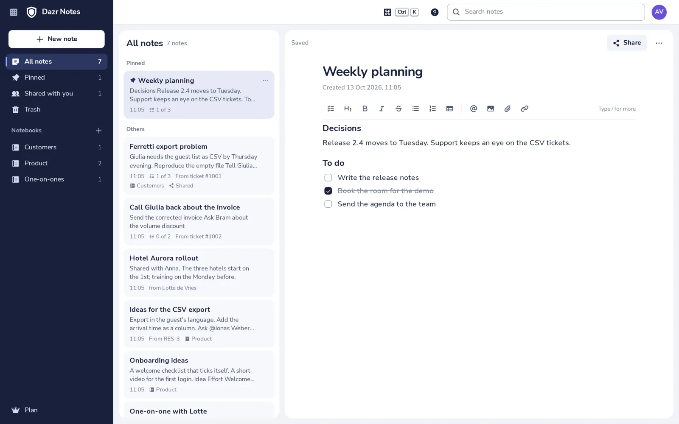Screen dimensions: 679x424
Task: Insert a bulleted list
Action: [x=415, y=109]
